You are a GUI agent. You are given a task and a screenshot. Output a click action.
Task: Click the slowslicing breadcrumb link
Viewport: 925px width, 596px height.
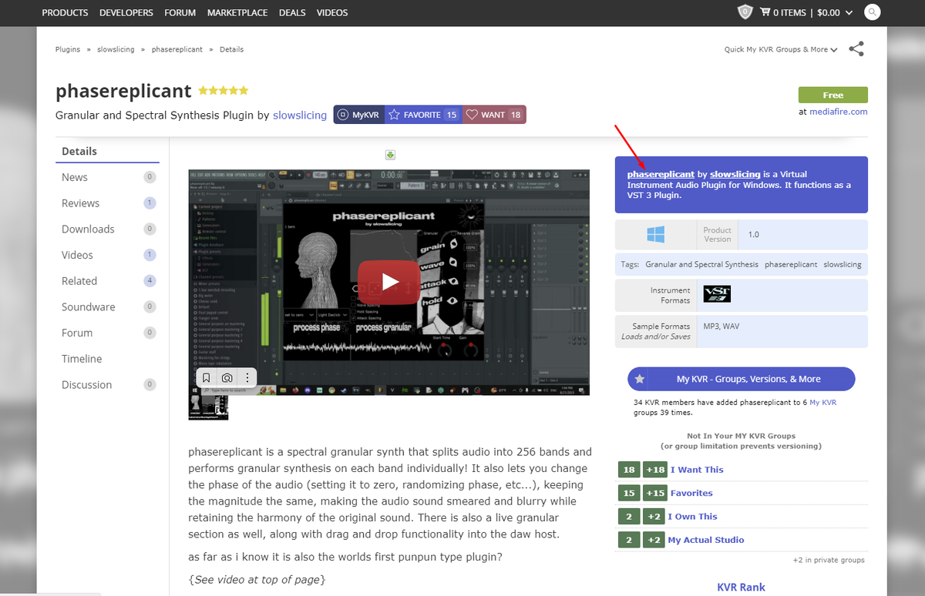116,49
